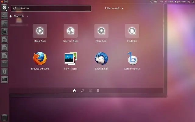Open Ubuntu One from the launcher
Screen dimensions: 195x122
pyautogui.click(x=4, y=71)
